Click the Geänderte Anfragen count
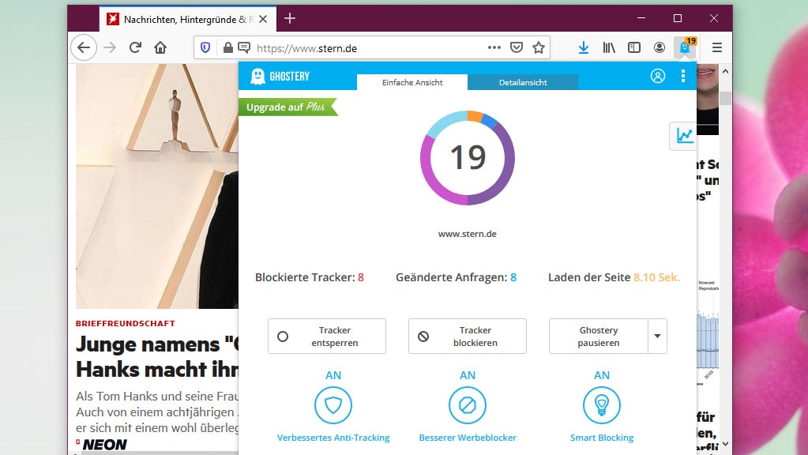The image size is (808, 455). (x=513, y=277)
